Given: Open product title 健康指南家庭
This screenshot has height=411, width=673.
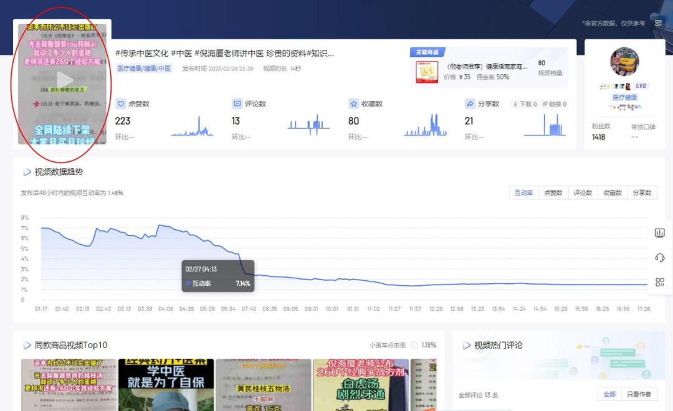Looking at the screenshot, I should click(x=487, y=67).
